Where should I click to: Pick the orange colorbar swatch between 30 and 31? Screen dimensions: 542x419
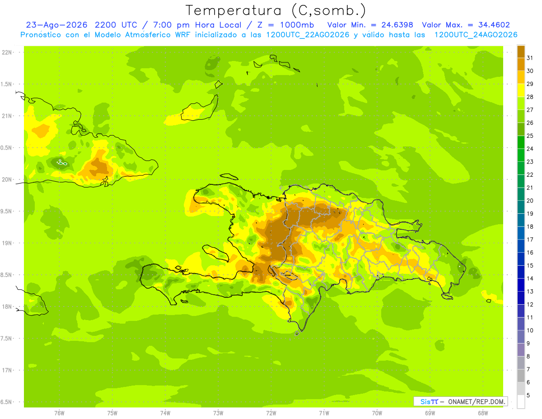point(521,64)
